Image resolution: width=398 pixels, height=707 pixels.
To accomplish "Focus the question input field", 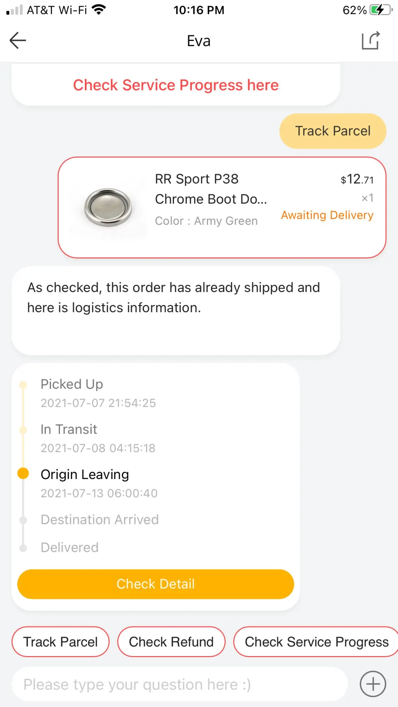I will tap(180, 684).
